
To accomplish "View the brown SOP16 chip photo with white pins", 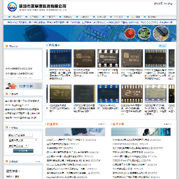I will tap(132, 94).
